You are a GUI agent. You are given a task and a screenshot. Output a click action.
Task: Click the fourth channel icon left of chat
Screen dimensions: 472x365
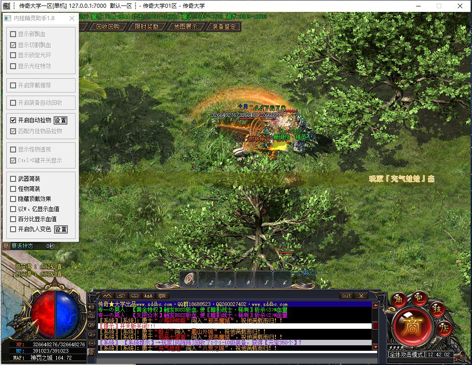91,334
